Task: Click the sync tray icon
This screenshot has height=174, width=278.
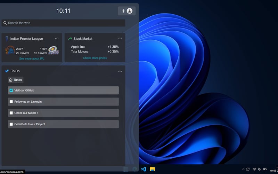Action: point(248,169)
